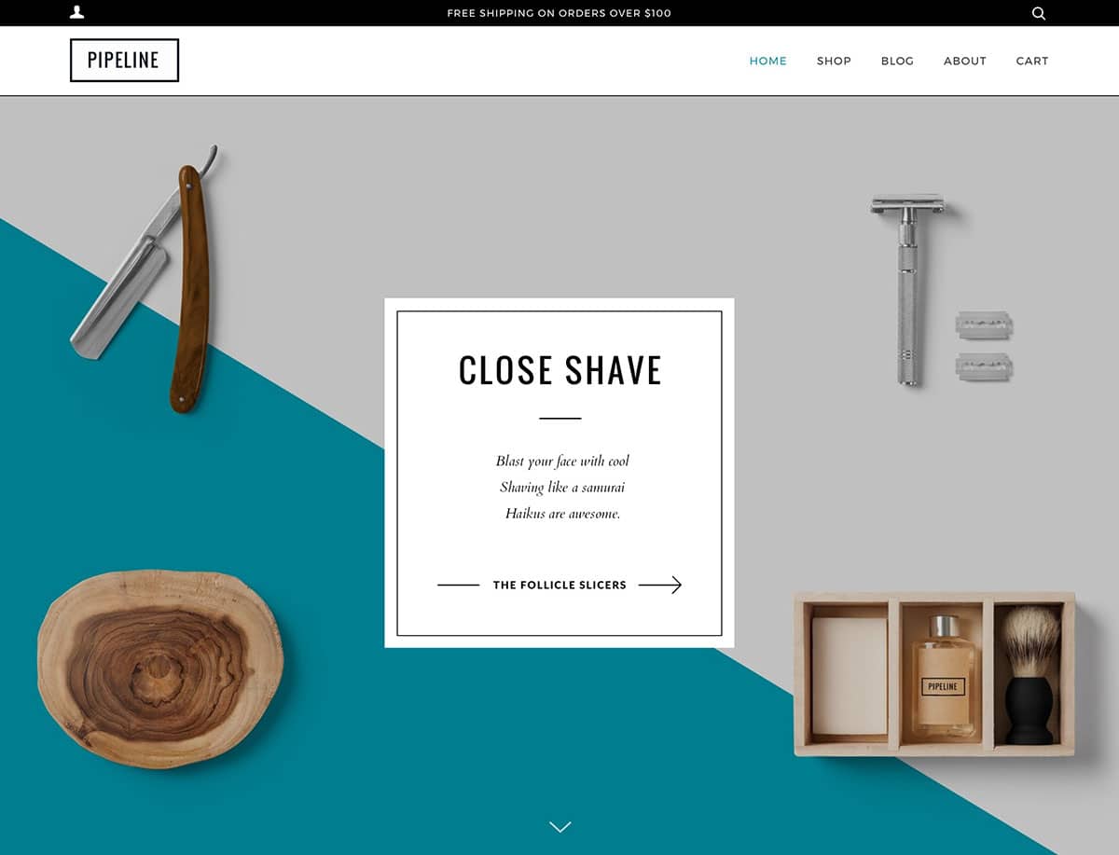This screenshot has height=855, width=1119.
Task: Follow The Follicle Slicers link
Action: click(559, 585)
